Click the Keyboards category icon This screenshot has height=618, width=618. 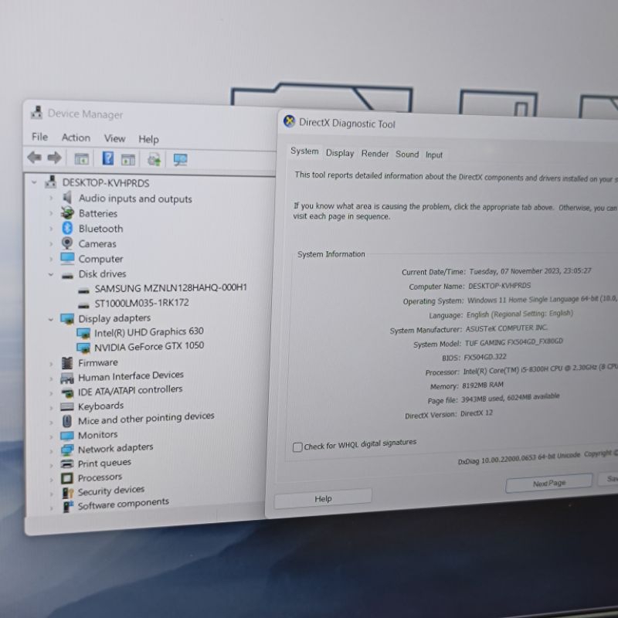67,407
